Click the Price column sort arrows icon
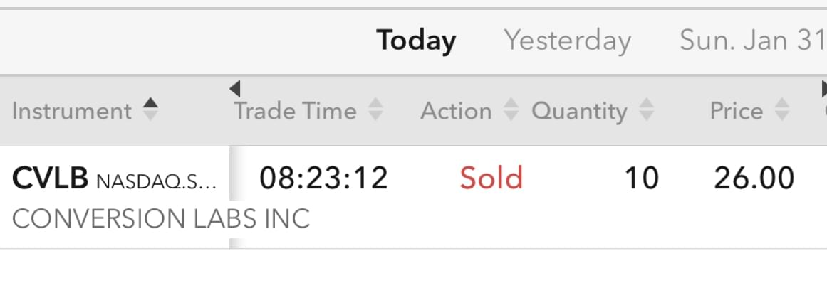This screenshot has width=827, height=288. [x=782, y=110]
